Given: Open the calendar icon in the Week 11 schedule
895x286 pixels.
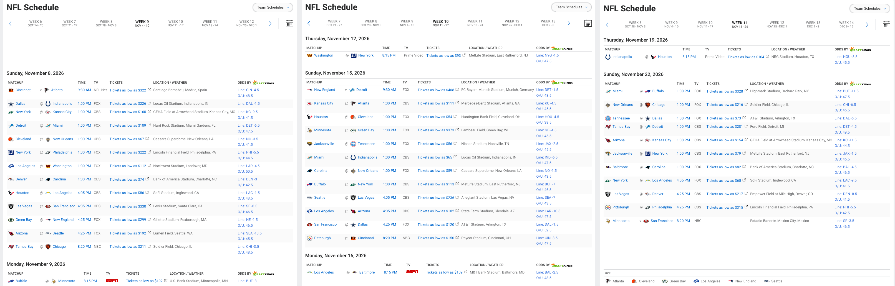Looking at the screenshot, I should coord(886,25).
